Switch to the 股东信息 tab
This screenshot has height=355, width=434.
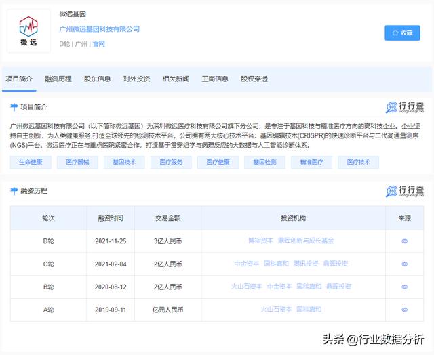(98, 79)
